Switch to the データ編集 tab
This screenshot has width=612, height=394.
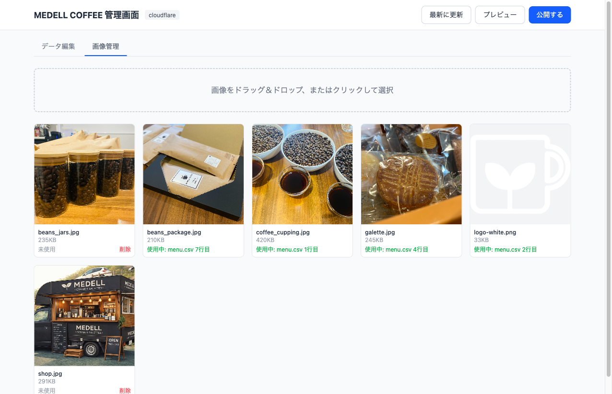[x=58, y=46]
